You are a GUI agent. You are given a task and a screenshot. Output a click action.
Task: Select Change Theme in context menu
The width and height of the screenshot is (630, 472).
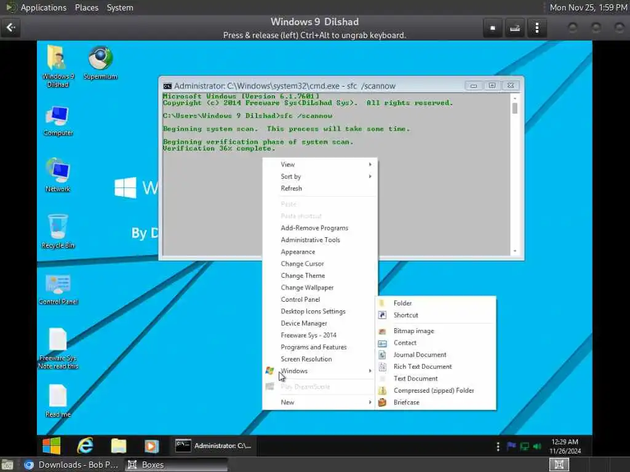320,276
